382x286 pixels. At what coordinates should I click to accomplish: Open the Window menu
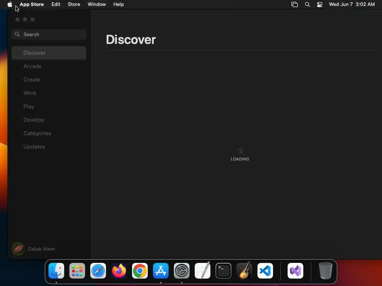tap(97, 4)
